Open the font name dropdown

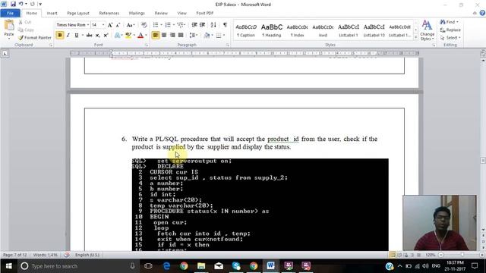(x=88, y=25)
